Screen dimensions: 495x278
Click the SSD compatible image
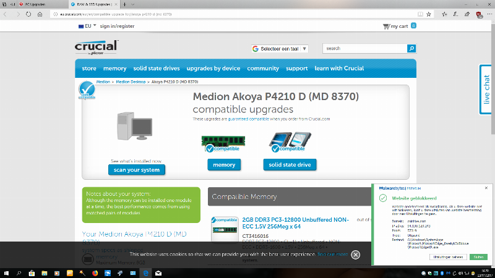(290, 142)
